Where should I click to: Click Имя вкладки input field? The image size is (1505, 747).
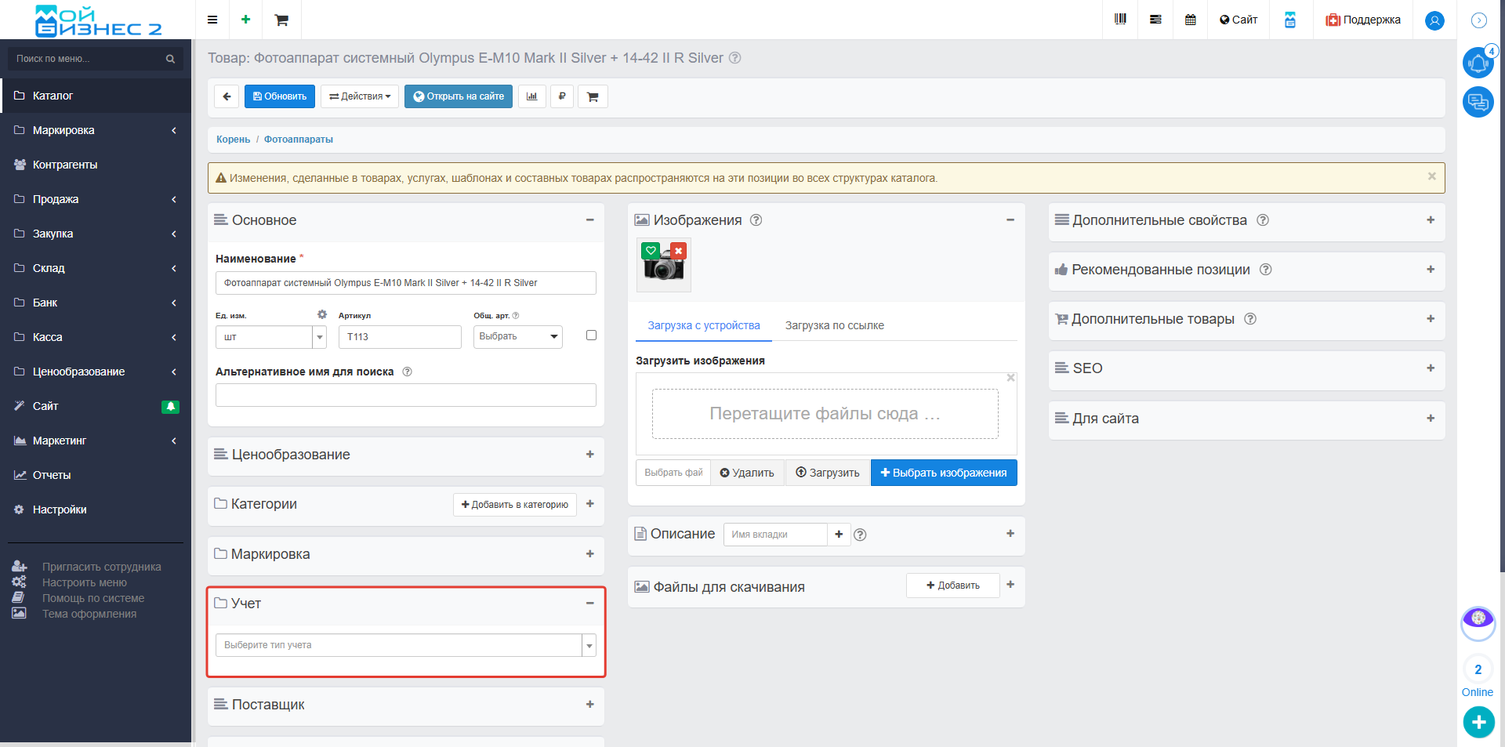click(774, 535)
